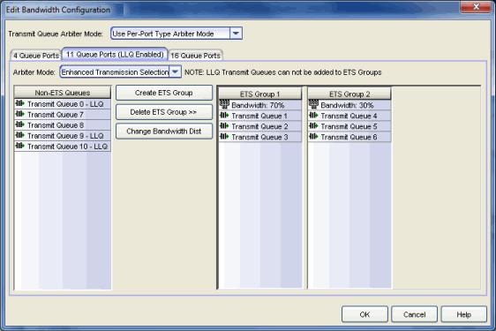Click the ETS Group 2 header
Screen dimensions: 496x331
[349, 94]
